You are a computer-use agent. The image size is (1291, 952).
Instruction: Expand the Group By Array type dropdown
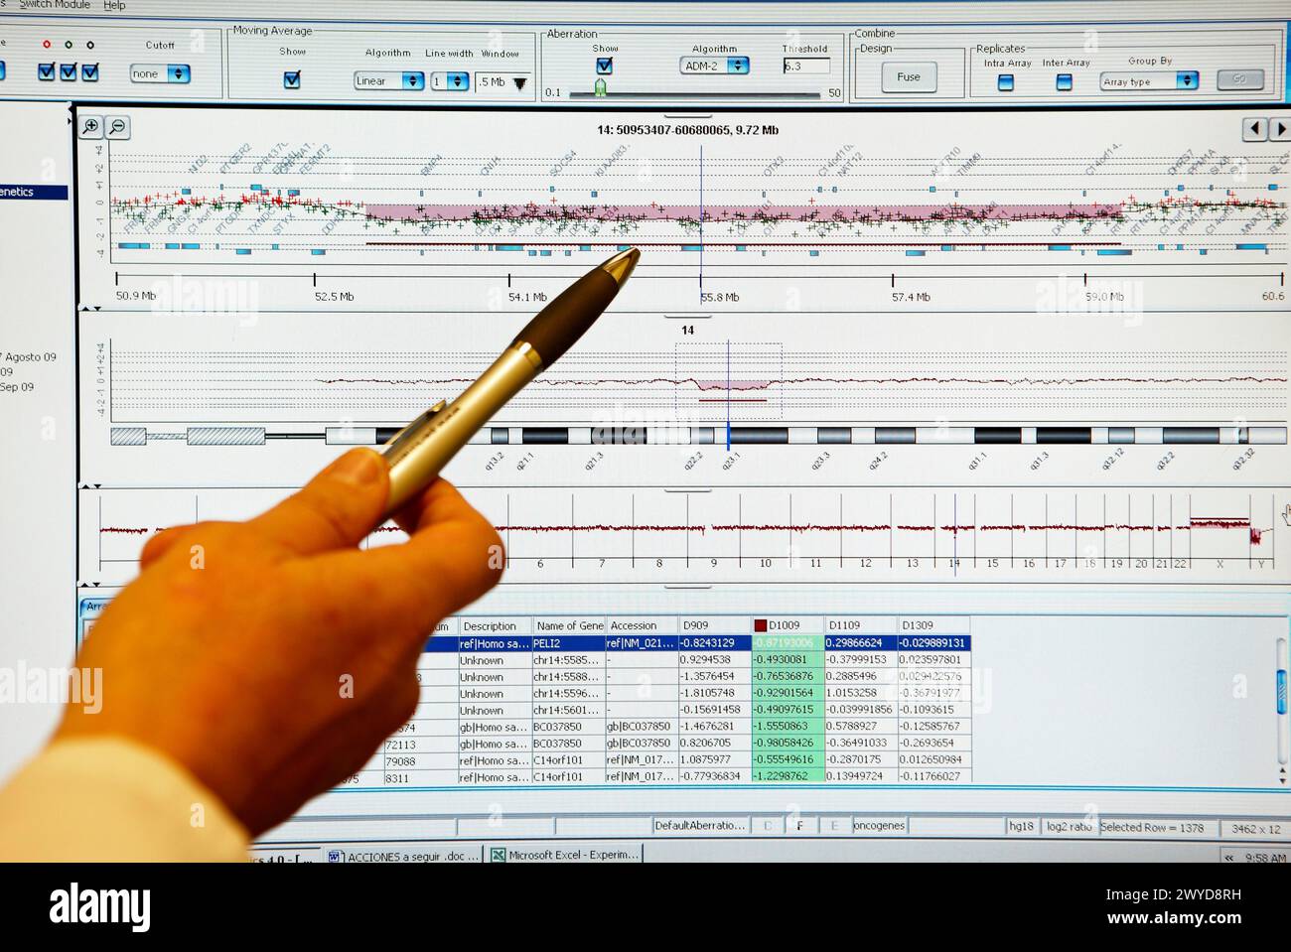click(x=1149, y=81)
